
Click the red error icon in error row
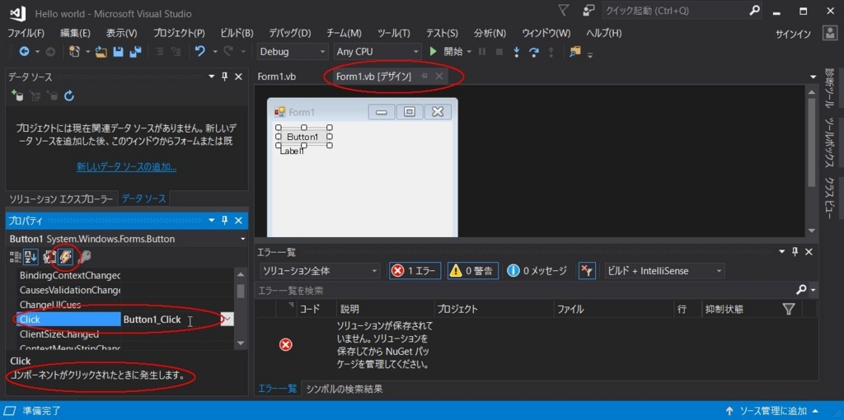[x=286, y=345]
